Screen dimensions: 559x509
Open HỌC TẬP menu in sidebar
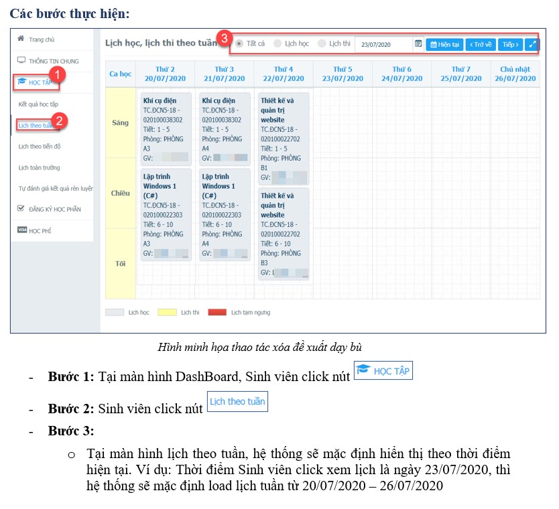40,82
